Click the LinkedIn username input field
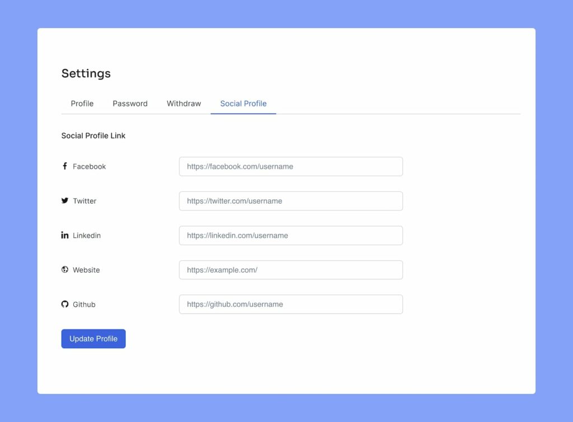 (290, 235)
